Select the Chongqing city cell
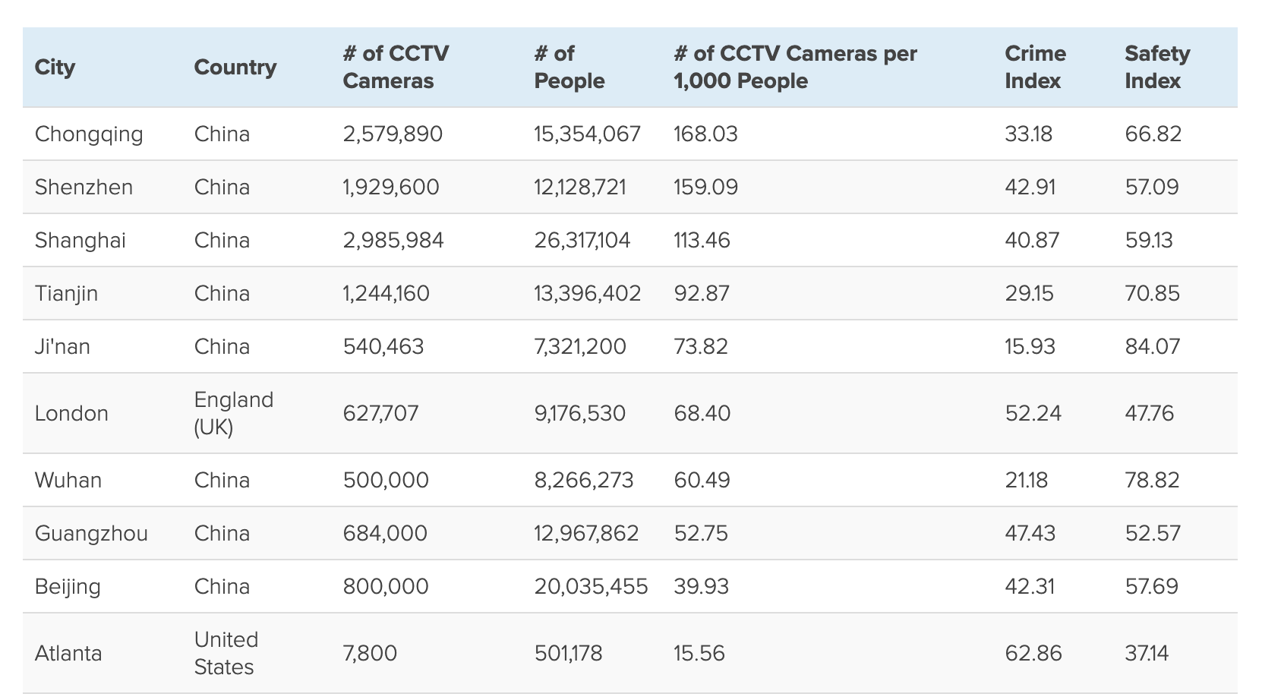 click(89, 134)
